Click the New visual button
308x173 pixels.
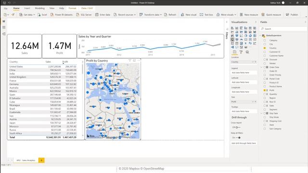click(189, 14)
